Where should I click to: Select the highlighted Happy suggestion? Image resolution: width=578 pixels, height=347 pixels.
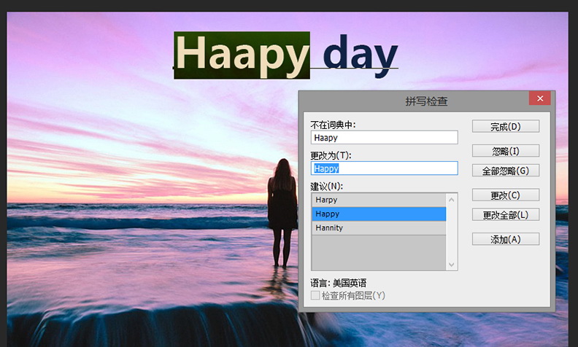pyautogui.click(x=378, y=214)
